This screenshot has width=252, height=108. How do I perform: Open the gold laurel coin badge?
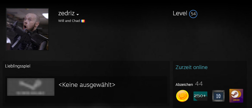182,96
